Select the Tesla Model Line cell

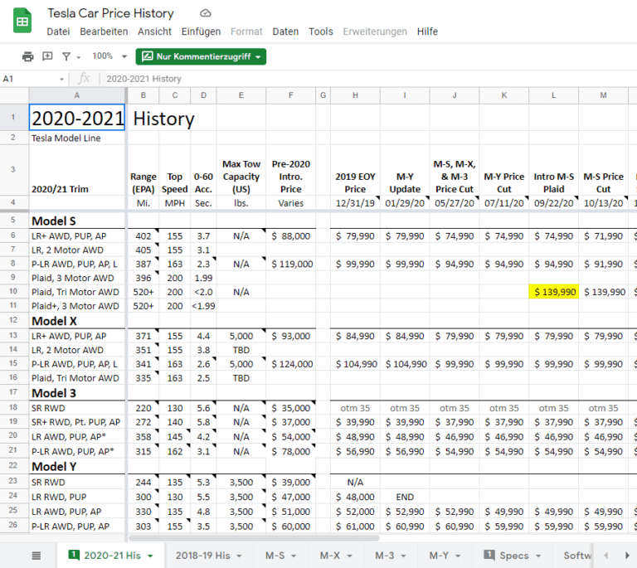(x=77, y=138)
